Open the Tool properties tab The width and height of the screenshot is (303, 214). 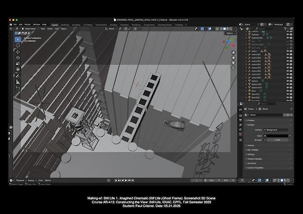(240, 109)
